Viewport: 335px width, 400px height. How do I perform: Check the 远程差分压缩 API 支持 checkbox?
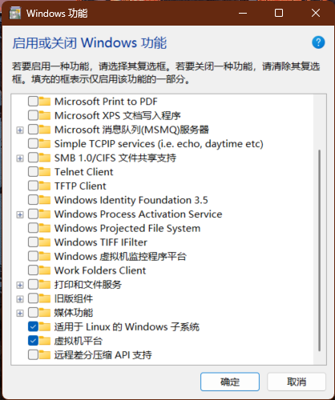pyautogui.click(x=33, y=355)
